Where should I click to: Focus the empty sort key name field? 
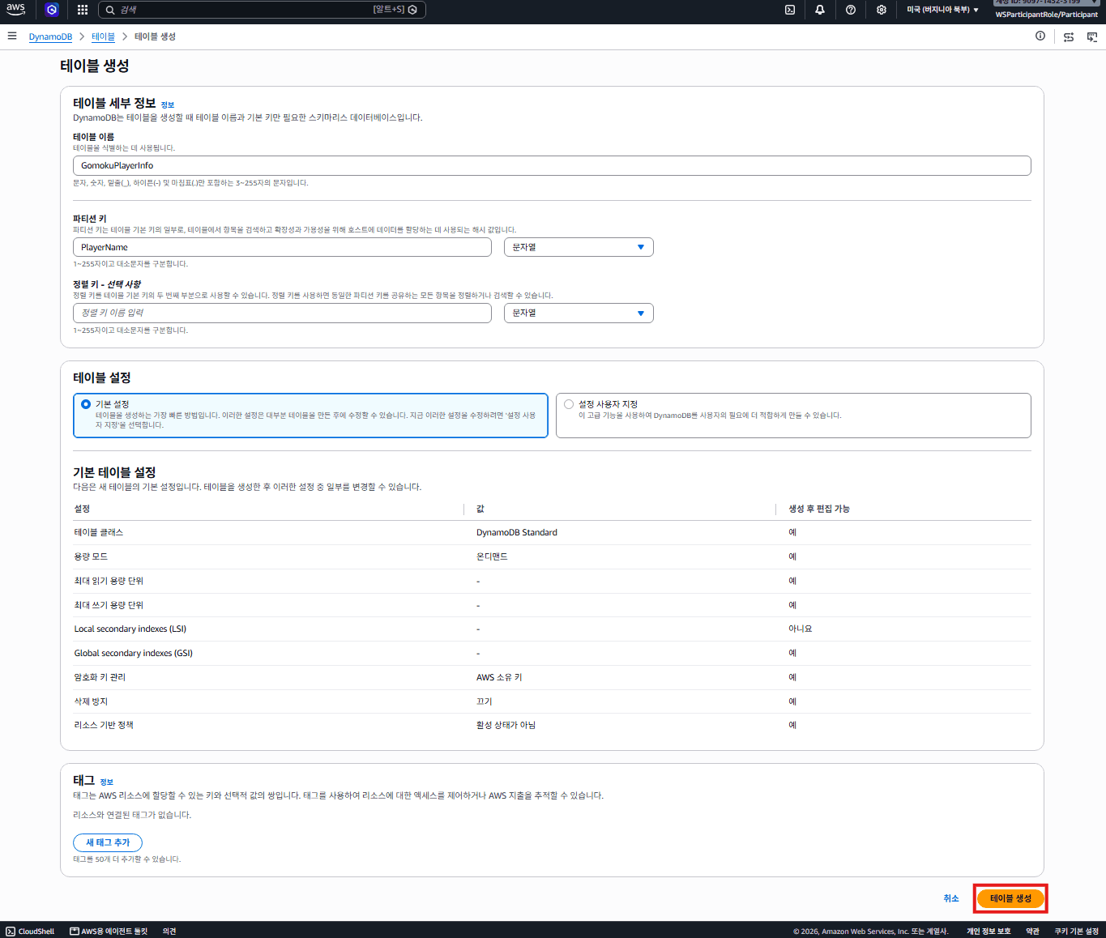[282, 313]
